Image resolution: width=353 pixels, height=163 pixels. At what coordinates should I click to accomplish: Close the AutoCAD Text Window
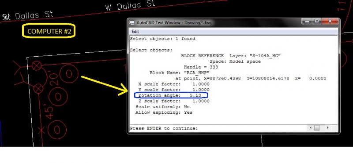(330, 21)
